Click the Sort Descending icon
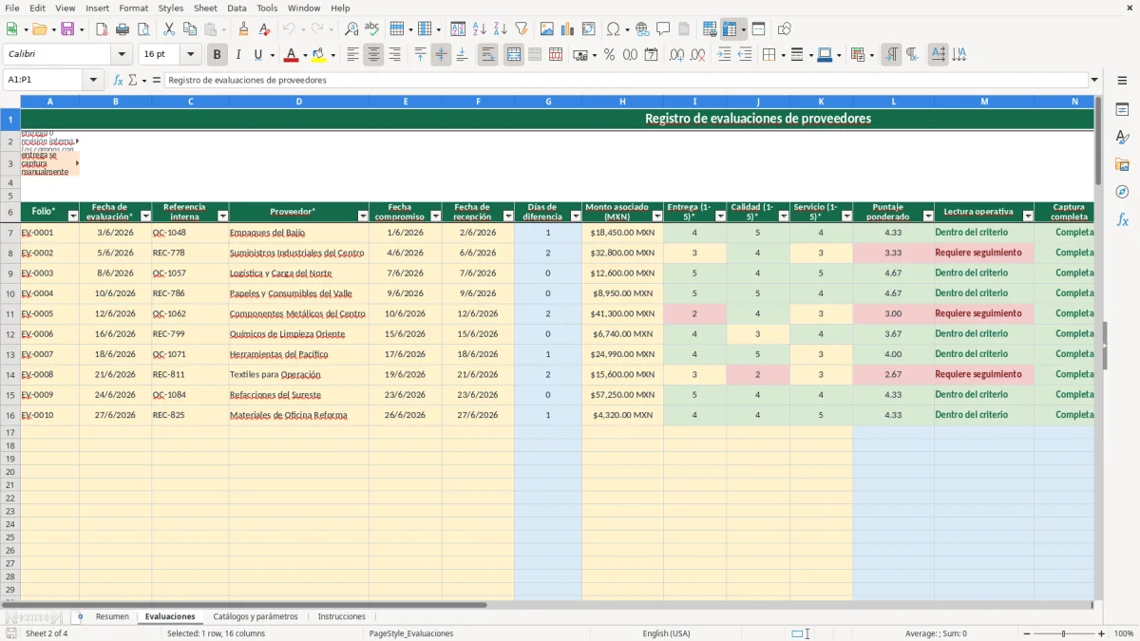1140x641 pixels. [x=500, y=29]
